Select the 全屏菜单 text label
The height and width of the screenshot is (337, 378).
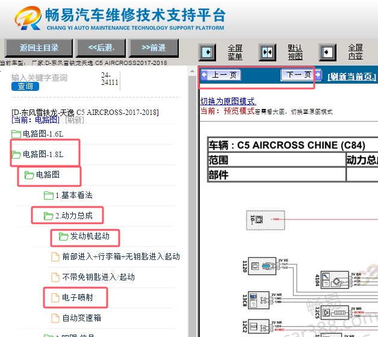[235, 52]
